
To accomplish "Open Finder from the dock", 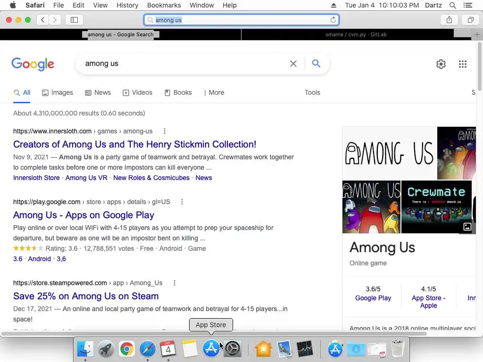I will coord(85,349).
